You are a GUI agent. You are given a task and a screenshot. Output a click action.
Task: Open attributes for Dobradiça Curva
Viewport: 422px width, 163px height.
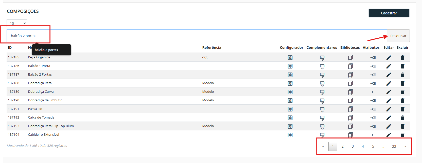[x=373, y=92]
